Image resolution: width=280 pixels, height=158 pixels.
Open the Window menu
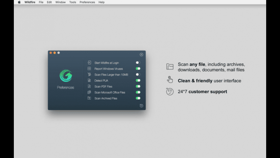tap(61, 2)
